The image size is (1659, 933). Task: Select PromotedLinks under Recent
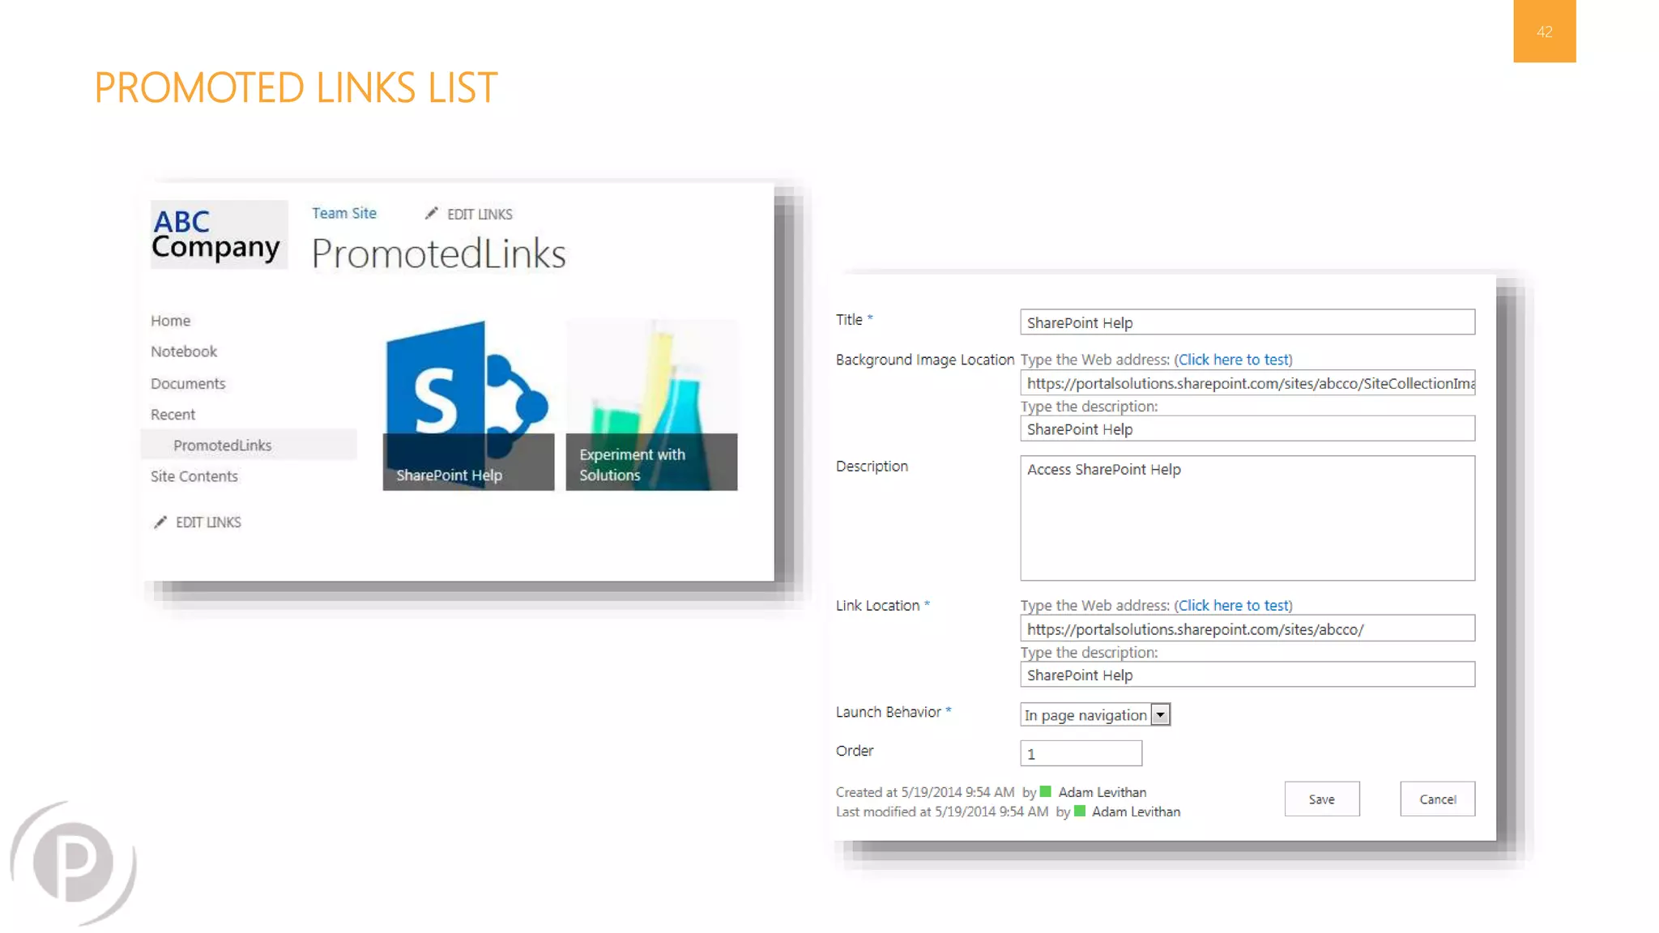click(223, 445)
